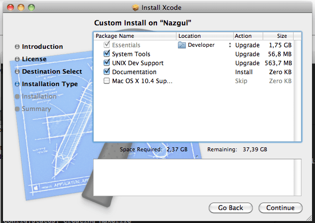Click the greyed Installation step bullet
The image size is (315, 223).
[x=17, y=97]
